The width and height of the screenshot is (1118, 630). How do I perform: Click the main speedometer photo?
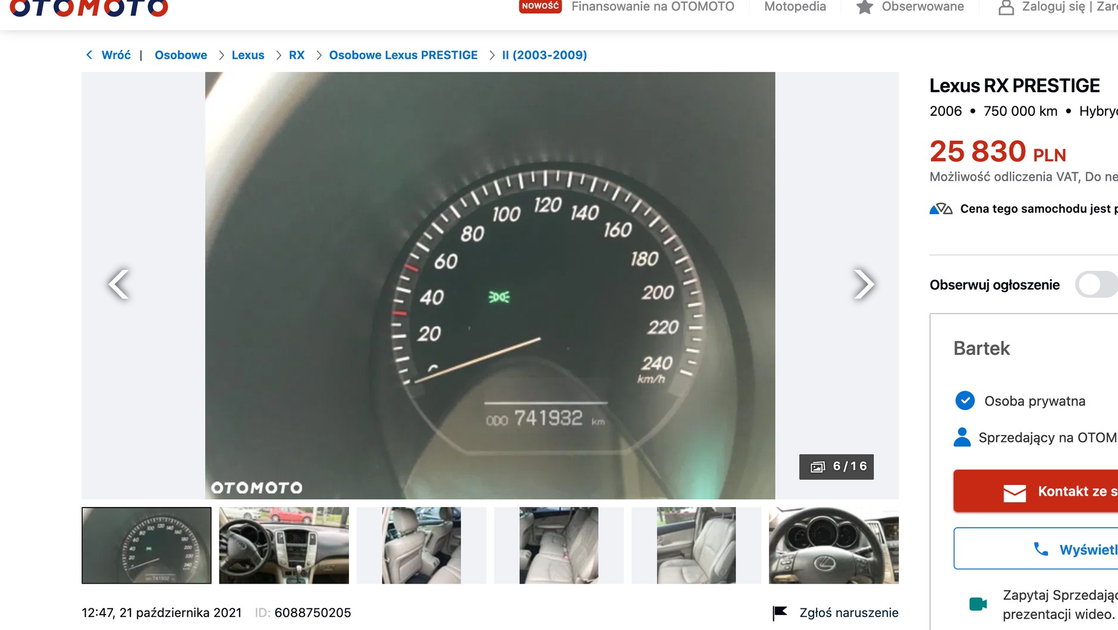[490, 285]
